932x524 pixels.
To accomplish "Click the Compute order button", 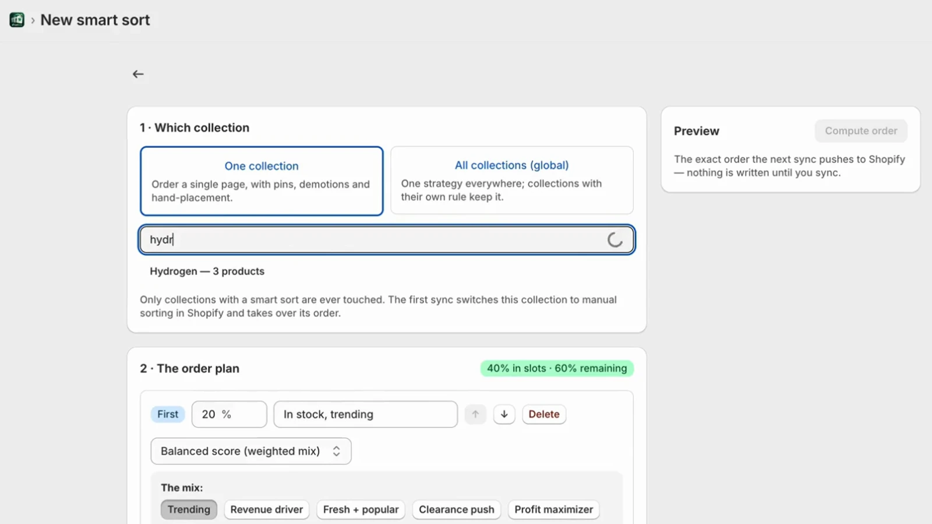I will point(861,131).
